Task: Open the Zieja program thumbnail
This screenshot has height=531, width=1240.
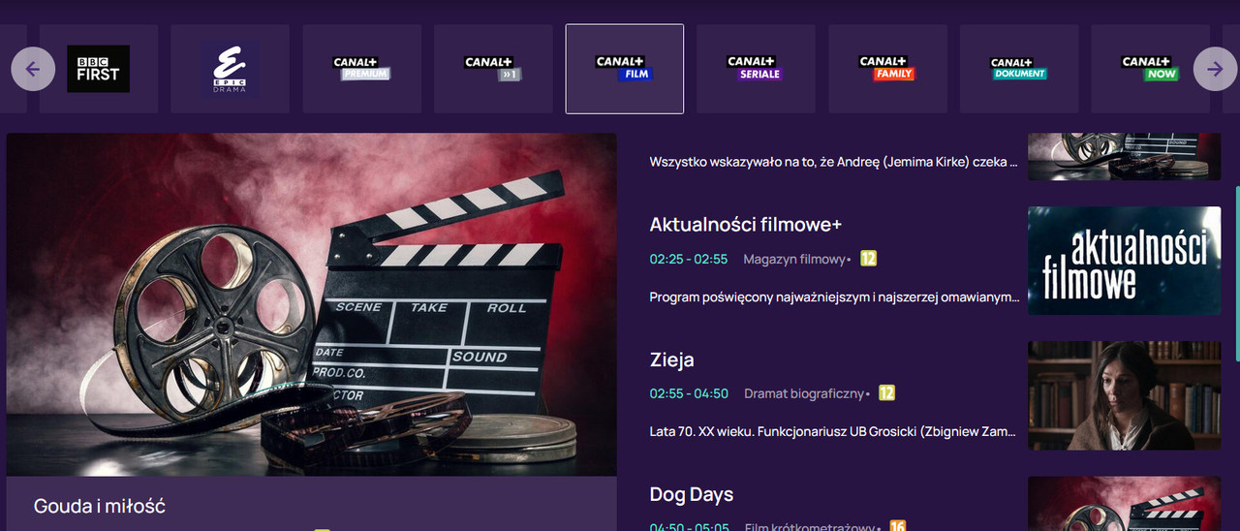Action: 1124,395
